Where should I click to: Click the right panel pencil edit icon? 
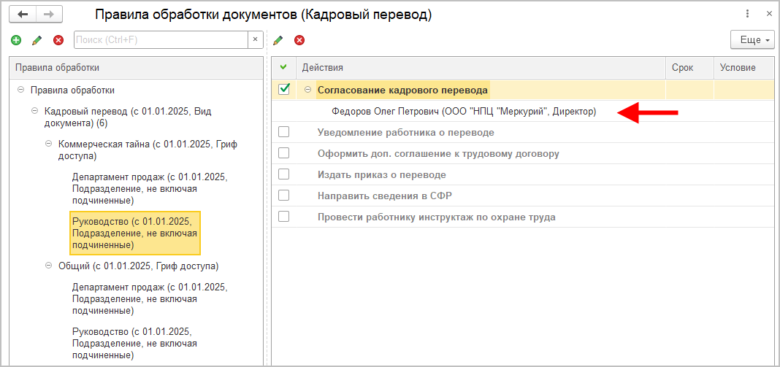pyautogui.click(x=278, y=39)
